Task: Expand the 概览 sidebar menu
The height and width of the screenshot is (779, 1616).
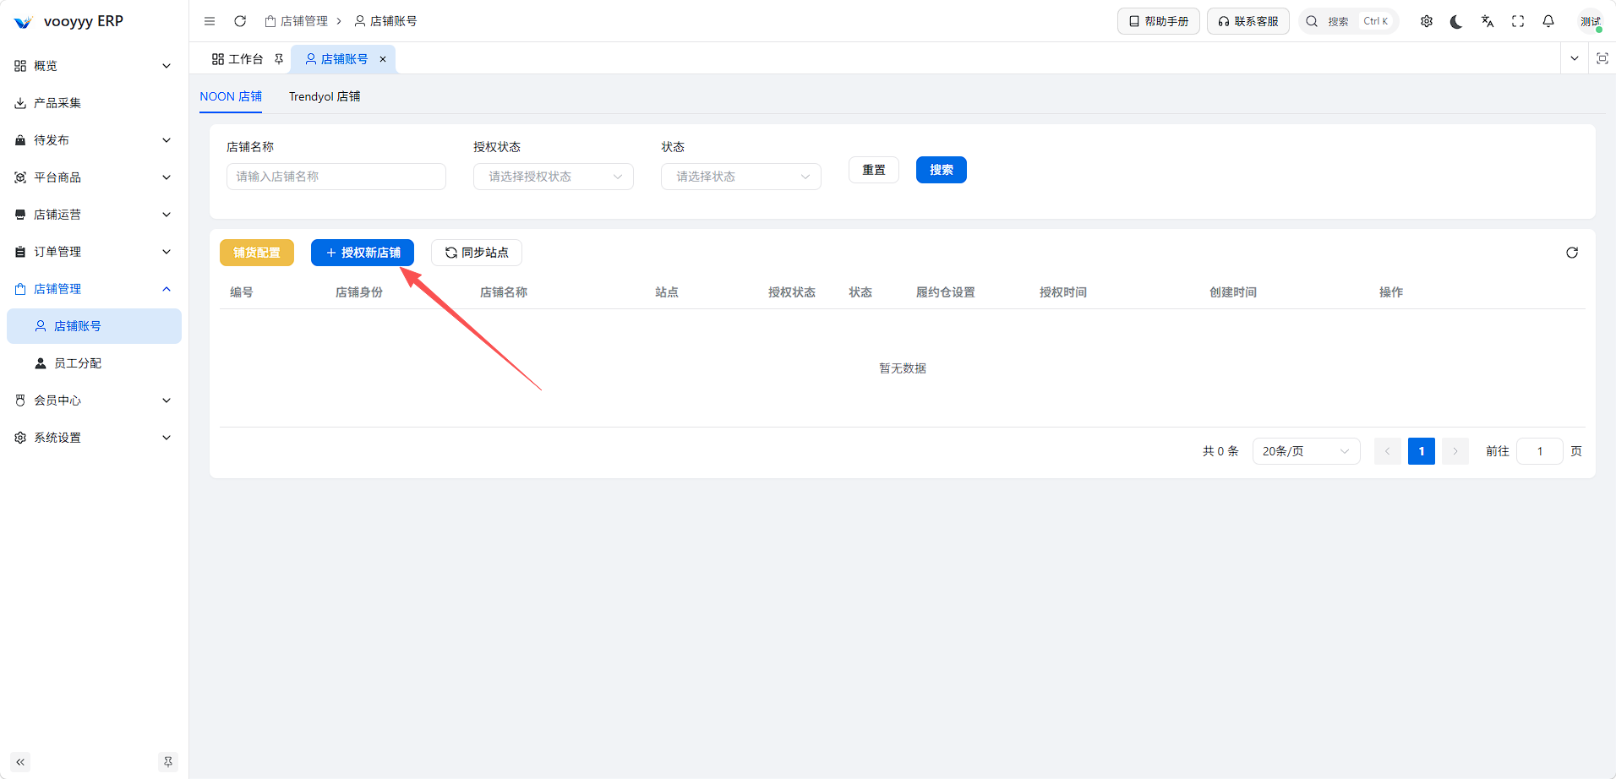Action: pos(94,66)
